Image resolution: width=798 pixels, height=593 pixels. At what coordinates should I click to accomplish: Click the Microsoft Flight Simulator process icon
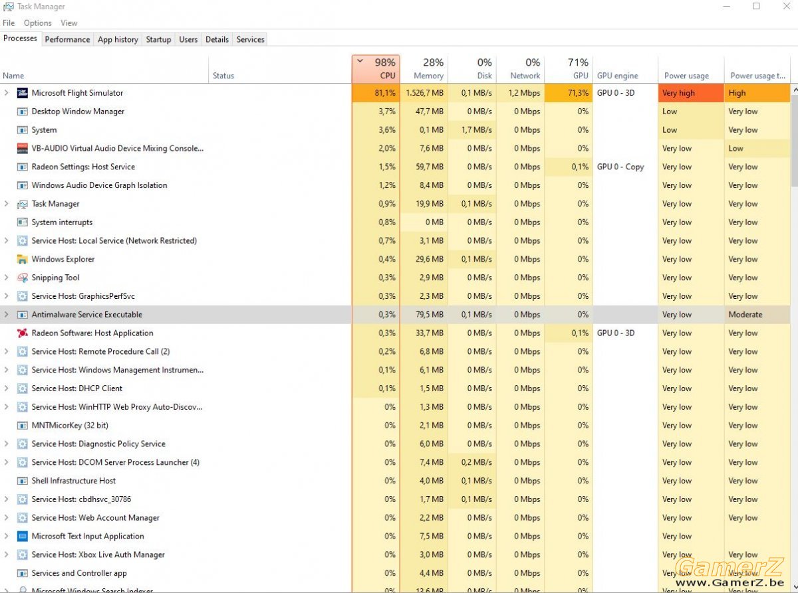pos(22,93)
